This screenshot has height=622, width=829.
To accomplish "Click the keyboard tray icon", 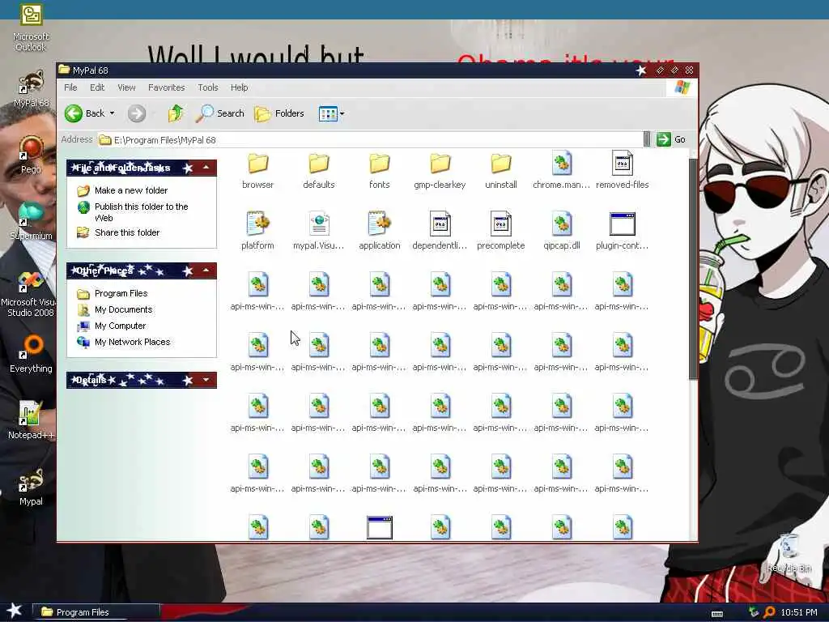I will tap(717, 614).
